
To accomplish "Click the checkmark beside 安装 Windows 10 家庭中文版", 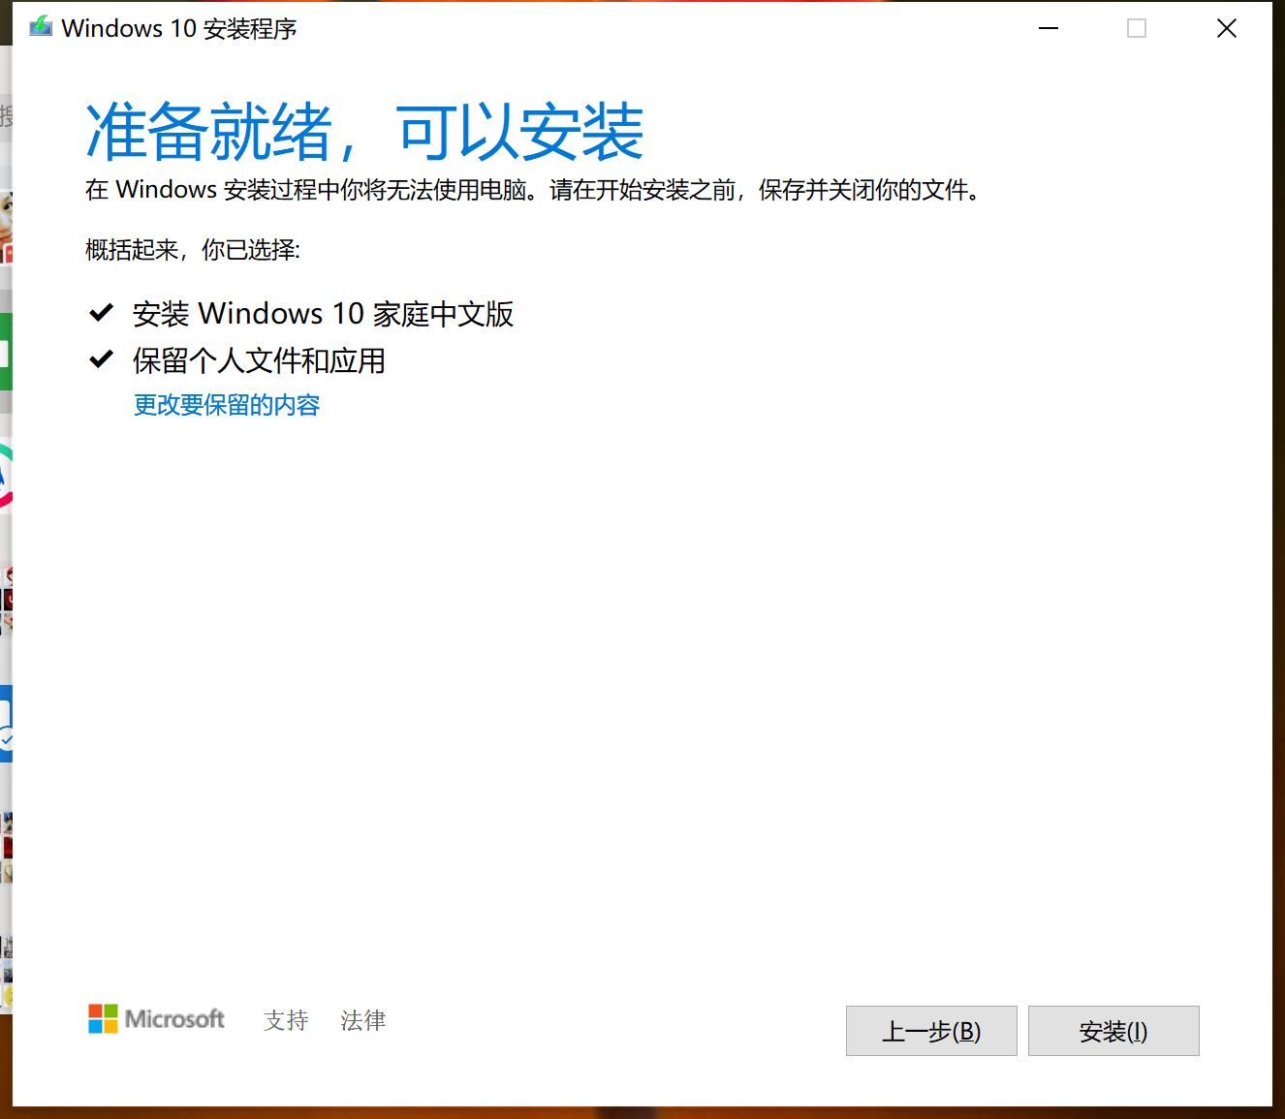I will [101, 312].
